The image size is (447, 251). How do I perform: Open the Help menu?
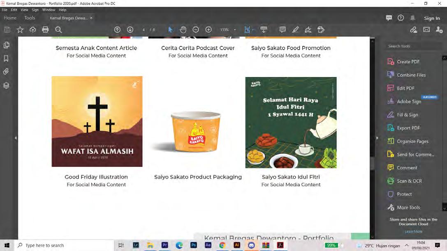point(63,10)
